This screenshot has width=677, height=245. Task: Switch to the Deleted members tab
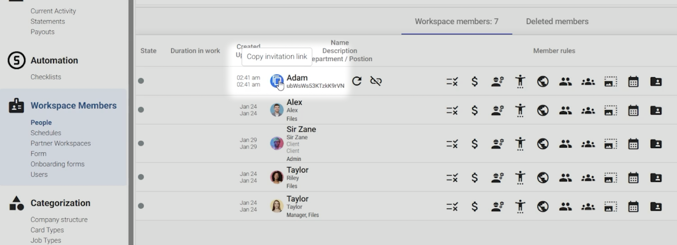pos(557,21)
